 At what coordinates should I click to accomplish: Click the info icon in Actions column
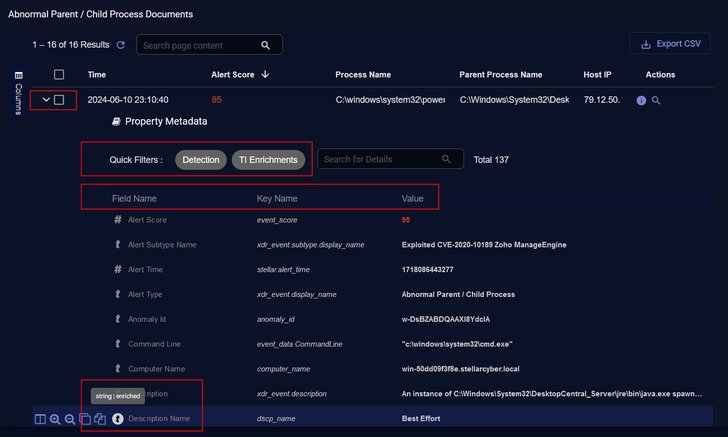pos(641,100)
